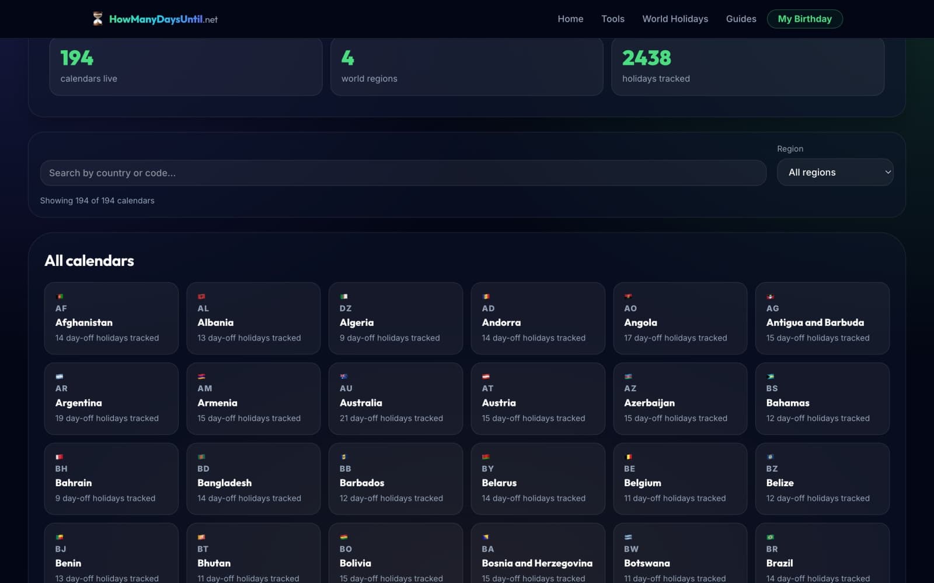This screenshot has height=583, width=934.
Task: Click the Algeria flag icon
Action: 344,297
